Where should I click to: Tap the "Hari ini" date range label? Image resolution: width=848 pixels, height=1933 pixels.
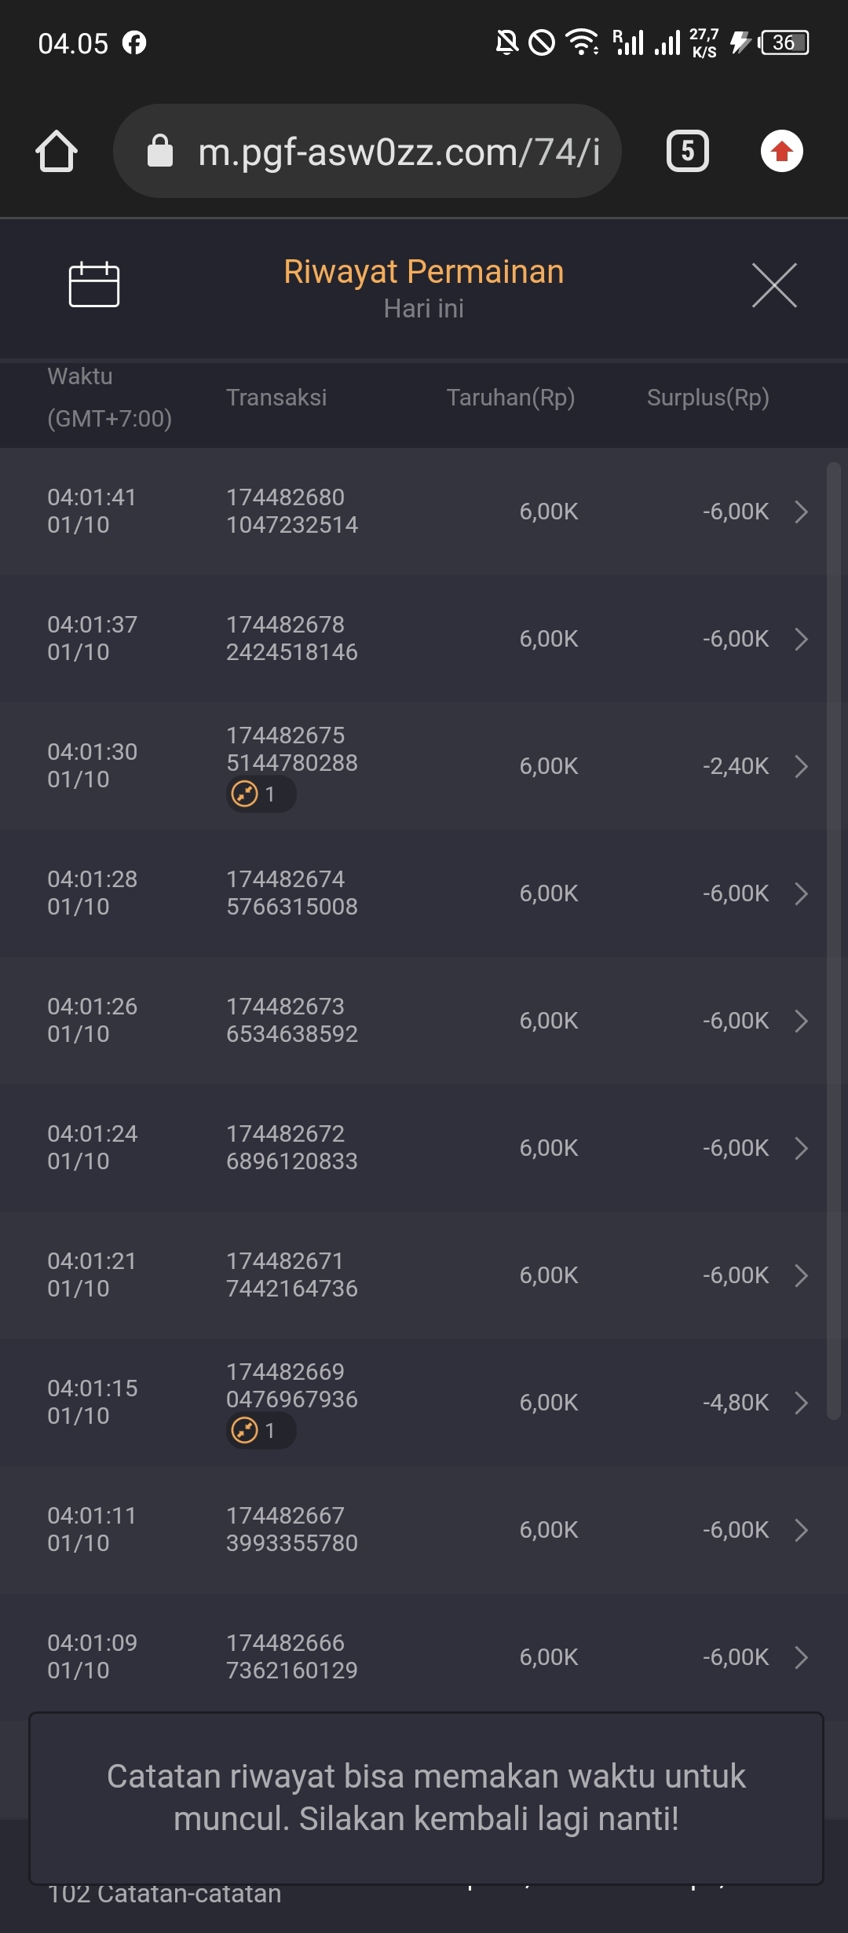pyautogui.click(x=423, y=309)
